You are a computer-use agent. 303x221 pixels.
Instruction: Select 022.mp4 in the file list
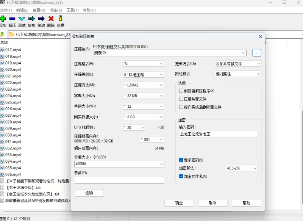point(13,83)
